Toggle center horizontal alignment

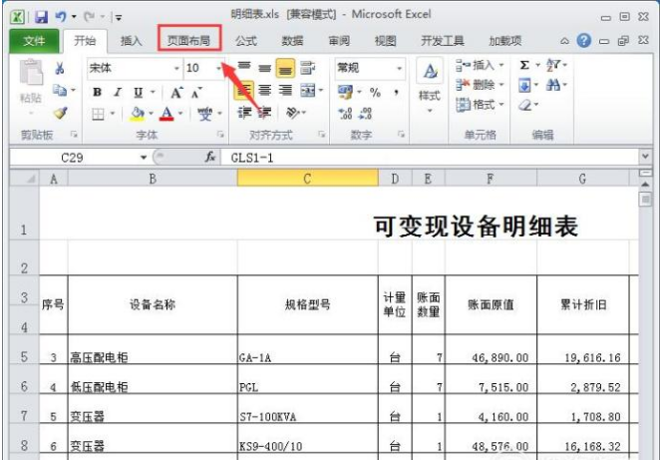pos(265,90)
